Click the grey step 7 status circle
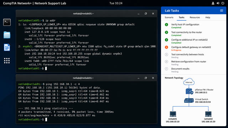Screen dimensions: 228x128 (x=166, y=69)
